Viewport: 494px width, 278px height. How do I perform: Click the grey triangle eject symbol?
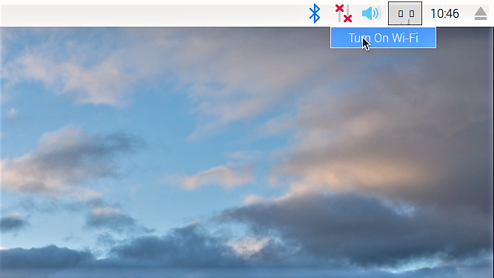pyautogui.click(x=481, y=13)
